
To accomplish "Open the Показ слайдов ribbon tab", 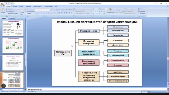I will click(x=37, y=6).
